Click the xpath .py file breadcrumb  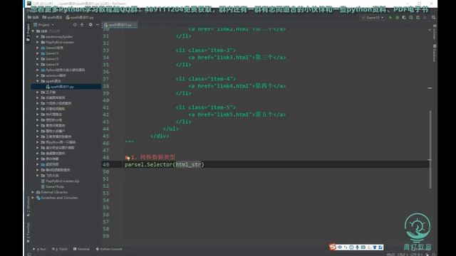tap(80, 18)
